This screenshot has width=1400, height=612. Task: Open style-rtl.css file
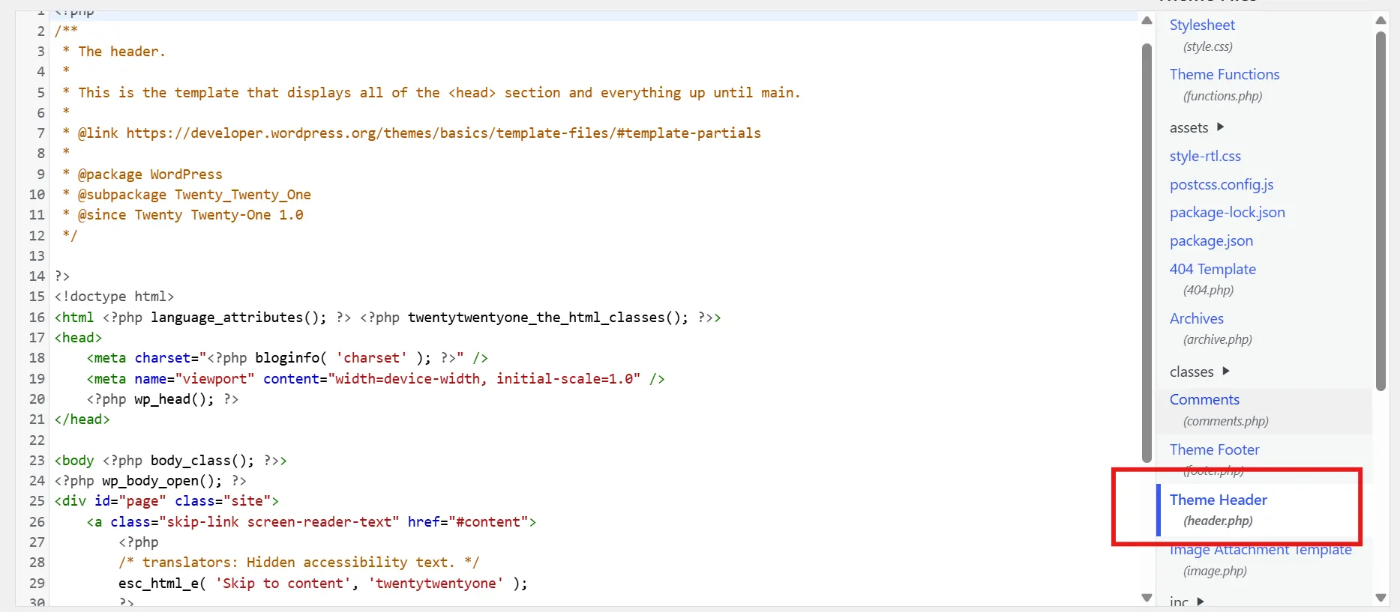(1205, 156)
